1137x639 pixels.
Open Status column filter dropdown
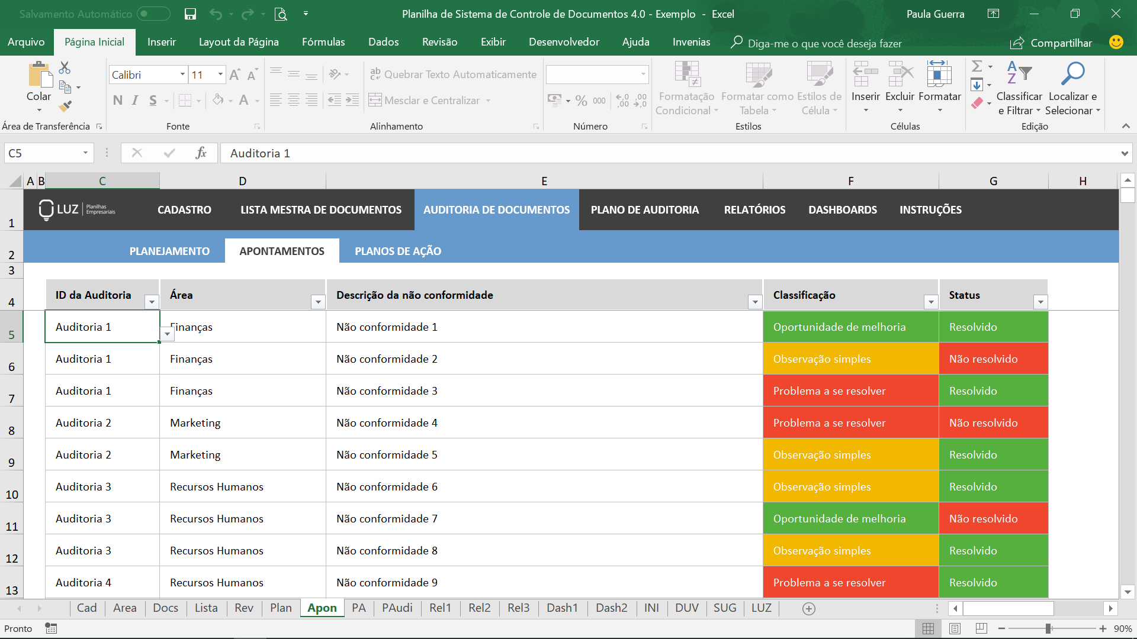click(1040, 302)
